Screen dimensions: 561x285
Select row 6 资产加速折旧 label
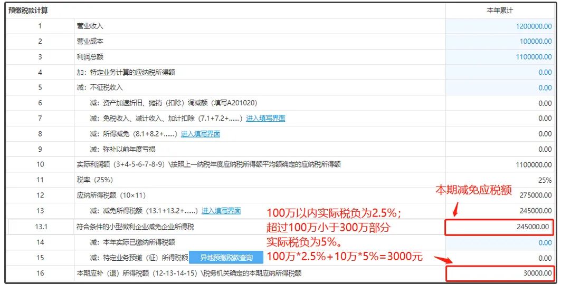pos(174,103)
